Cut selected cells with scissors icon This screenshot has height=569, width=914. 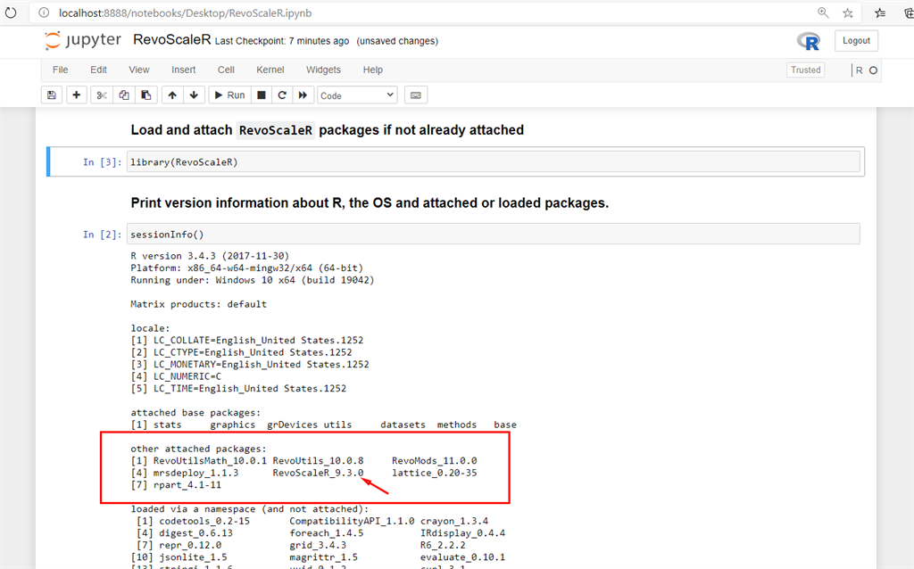point(100,95)
